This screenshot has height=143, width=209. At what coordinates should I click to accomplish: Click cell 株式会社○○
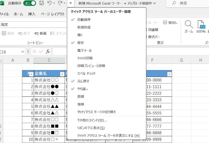tap(49, 80)
